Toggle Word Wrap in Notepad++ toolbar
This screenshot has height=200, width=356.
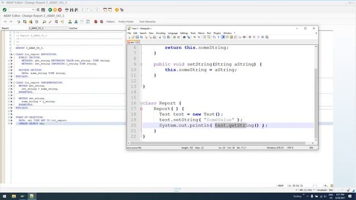(x=214, y=37)
